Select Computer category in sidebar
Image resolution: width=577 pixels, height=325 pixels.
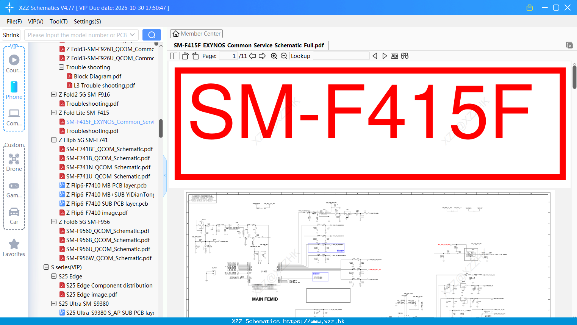pyautogui.click(x=14, y=117)
